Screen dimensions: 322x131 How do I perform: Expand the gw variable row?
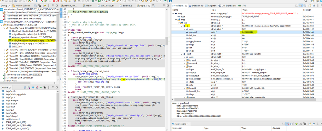pyautogui.click(x=184, y=66)
